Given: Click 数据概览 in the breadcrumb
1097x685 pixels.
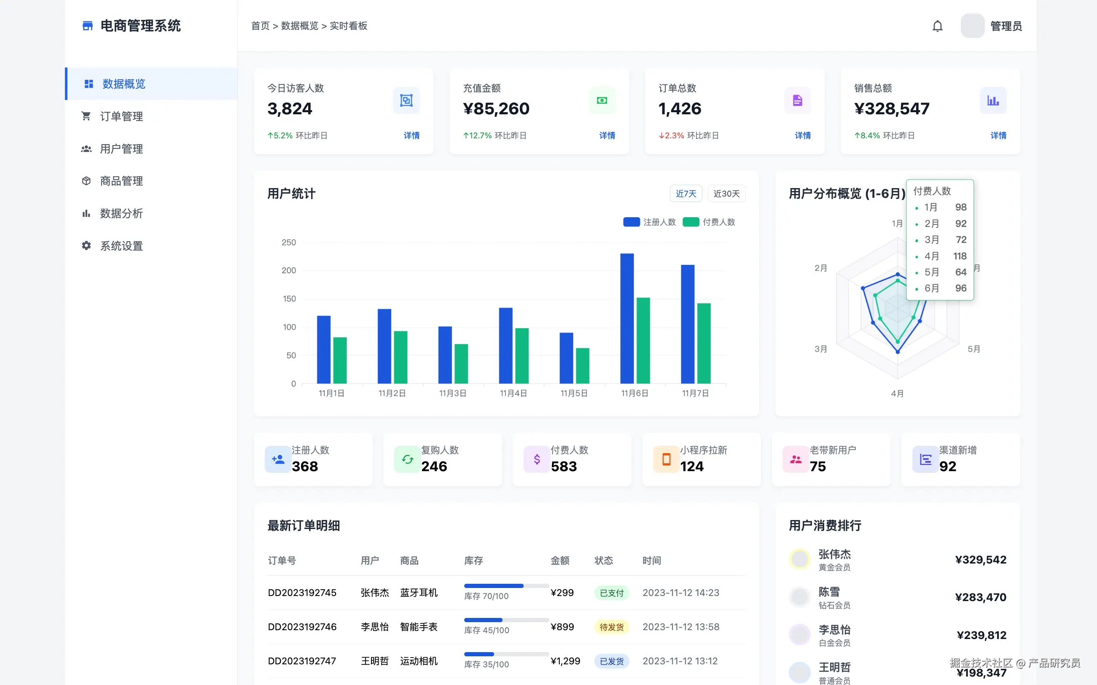Looking at the screenshot, I should click(x=299, y=26).
